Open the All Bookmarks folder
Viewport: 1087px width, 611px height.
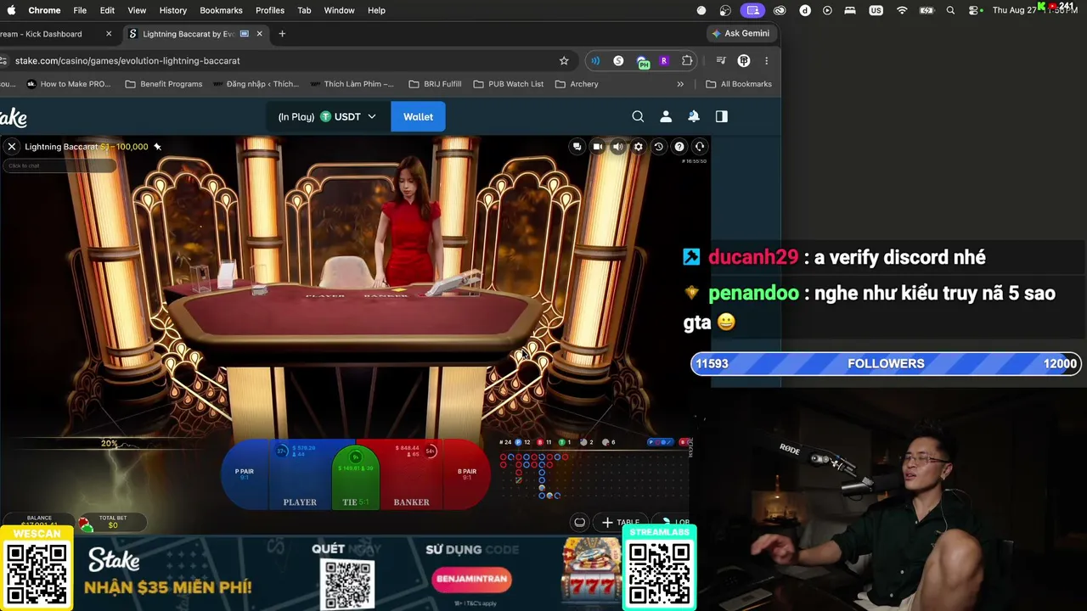point(739,84)
